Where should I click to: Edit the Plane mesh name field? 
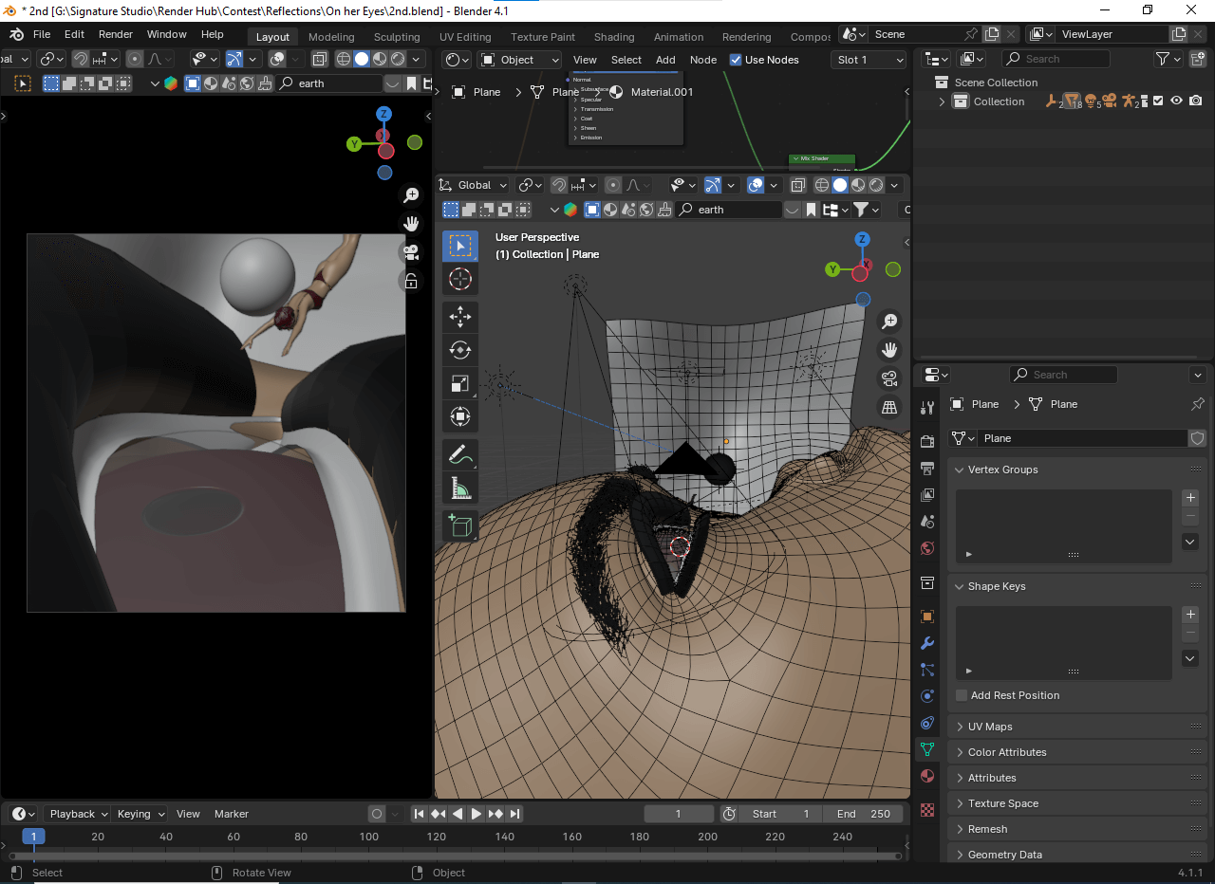(1083, 438)
